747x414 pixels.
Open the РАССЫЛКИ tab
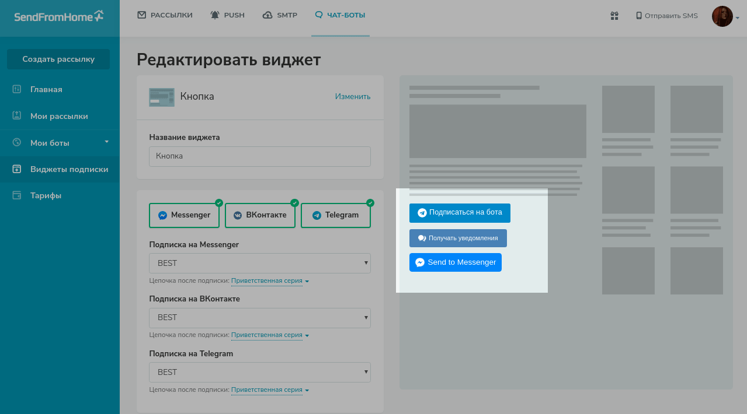click(x=165, y=15)
